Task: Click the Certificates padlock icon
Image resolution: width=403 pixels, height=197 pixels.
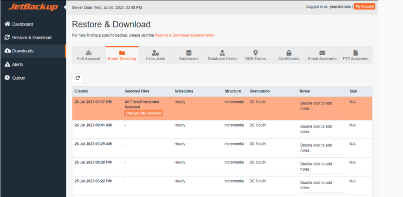Action: click(289, 53)
